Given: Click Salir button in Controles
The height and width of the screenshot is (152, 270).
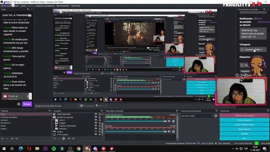Looking at the screenshot, I should (x=244, y=138).
